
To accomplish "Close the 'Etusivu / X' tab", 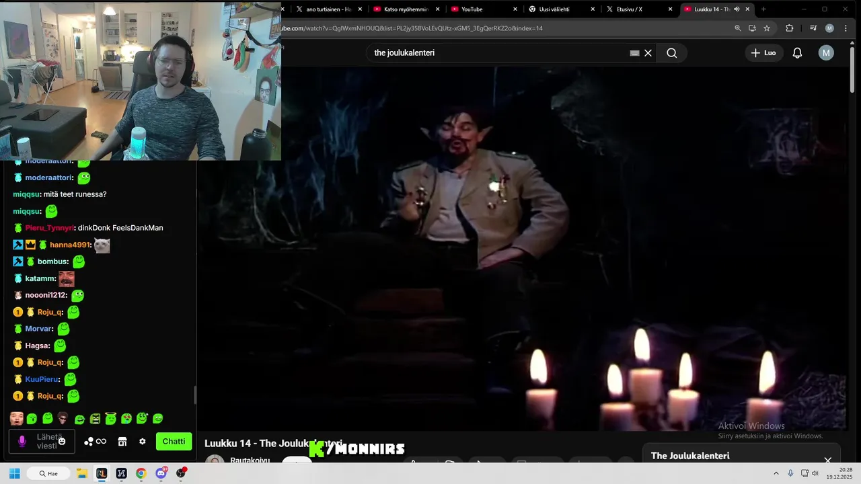I will click(x=670, y=9).
